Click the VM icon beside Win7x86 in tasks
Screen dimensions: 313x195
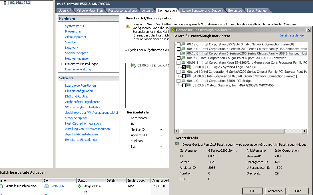(47, 186)
